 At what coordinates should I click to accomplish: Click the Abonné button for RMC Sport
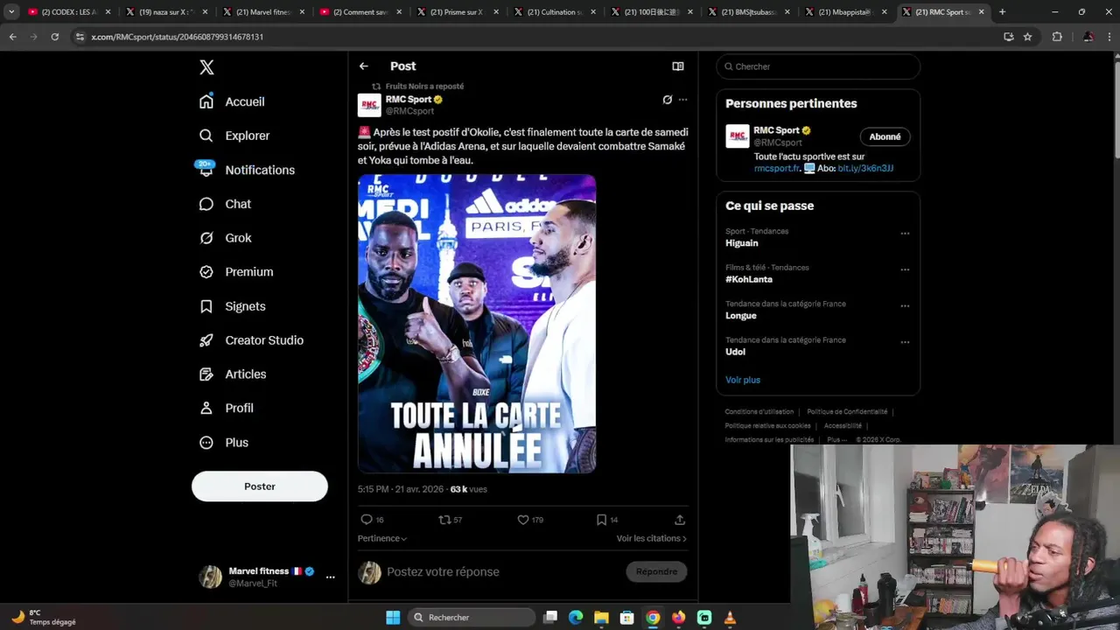[x=885, y=136]
